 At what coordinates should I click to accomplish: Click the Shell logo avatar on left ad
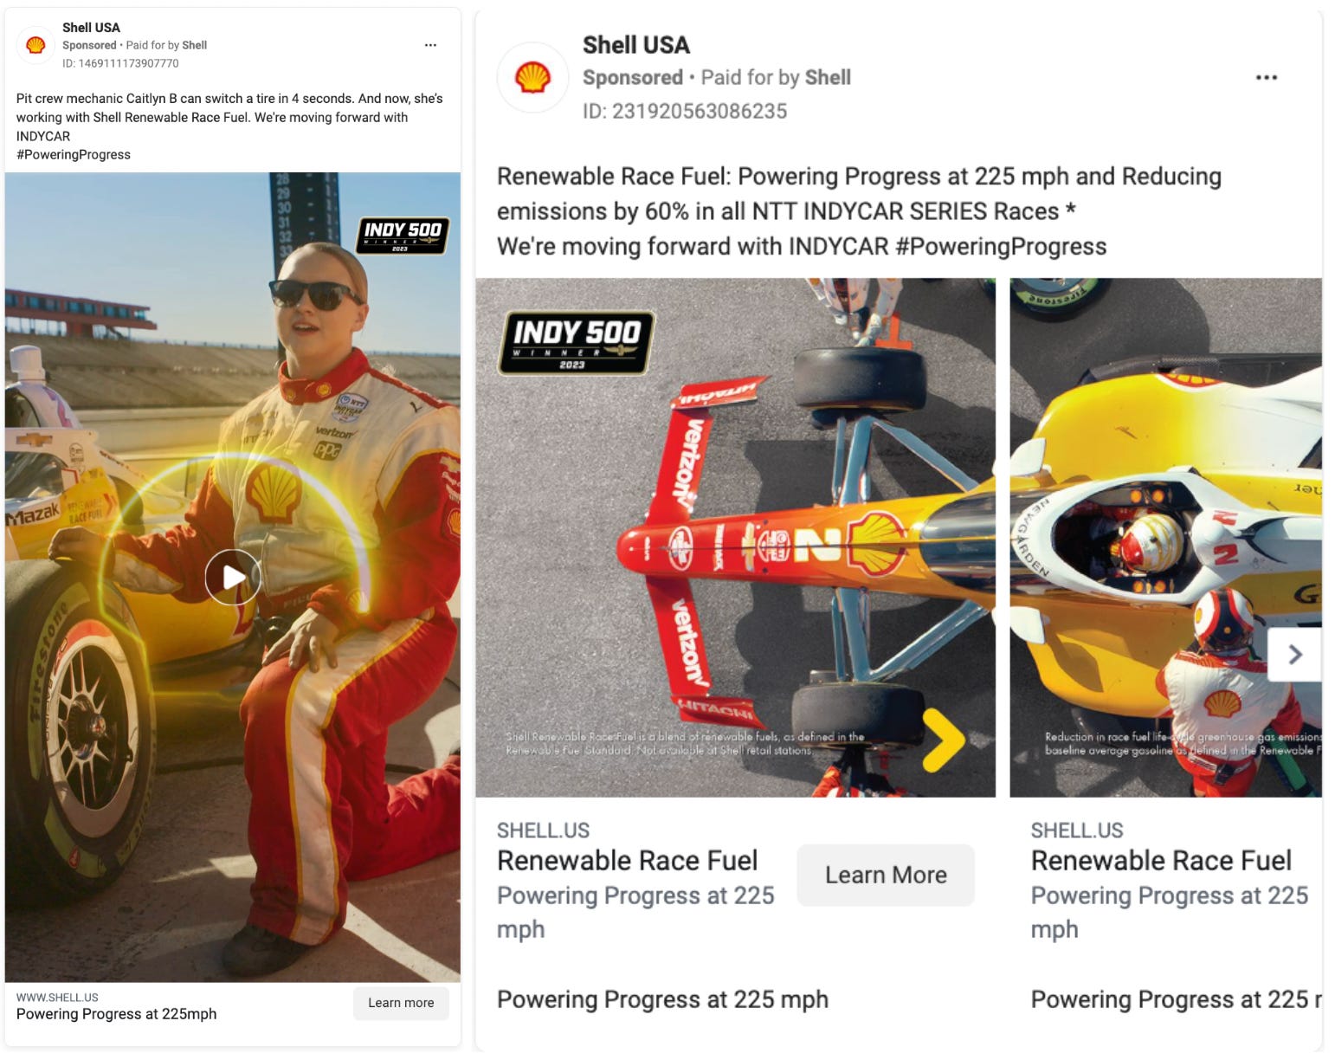35,45
